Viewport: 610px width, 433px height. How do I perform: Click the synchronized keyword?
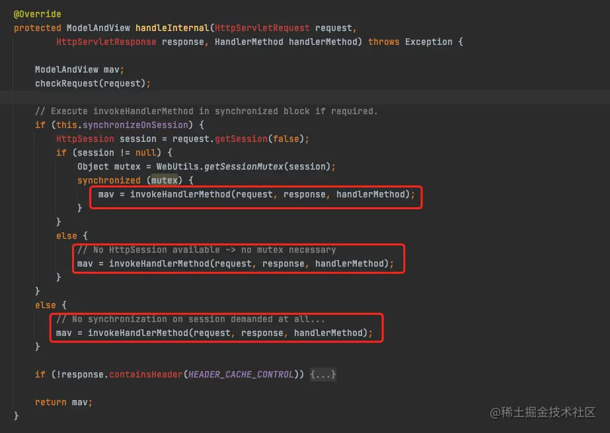coord(108,180)
